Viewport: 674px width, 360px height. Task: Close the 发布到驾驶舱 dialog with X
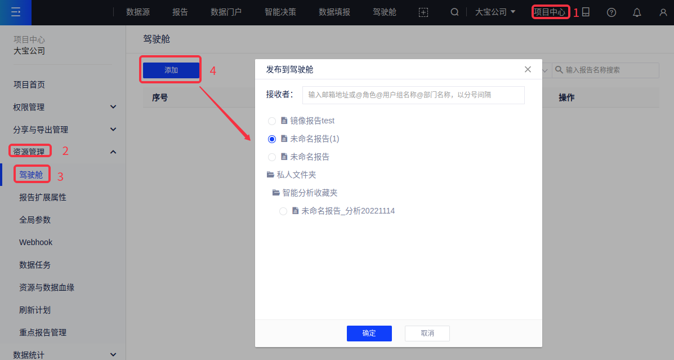[528, 69]
